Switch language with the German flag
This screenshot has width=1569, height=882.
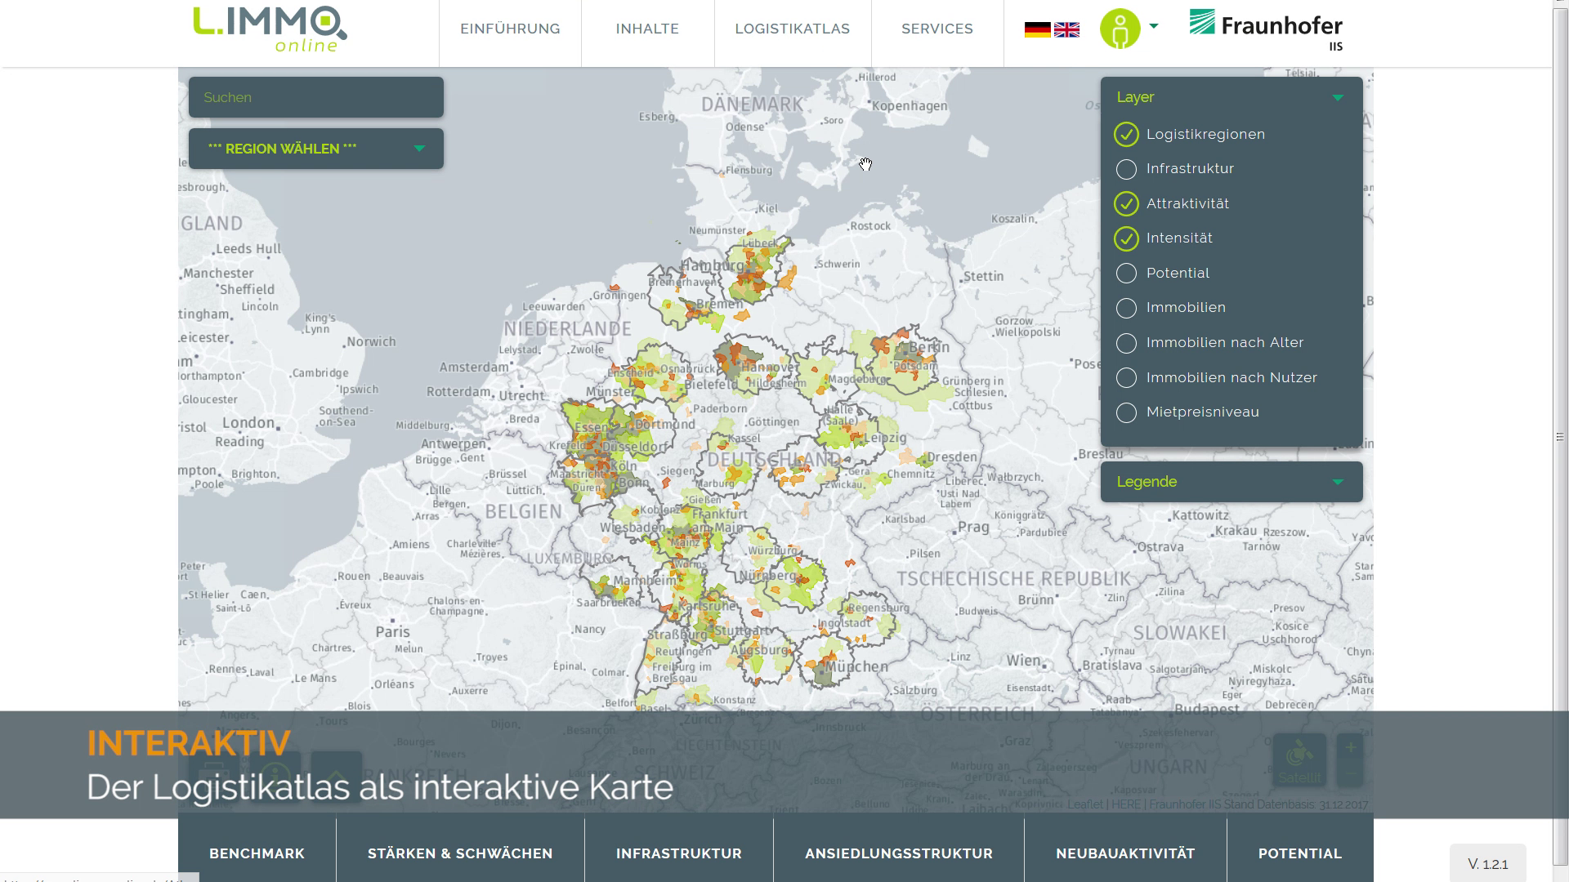click(x=1037, y=30)
